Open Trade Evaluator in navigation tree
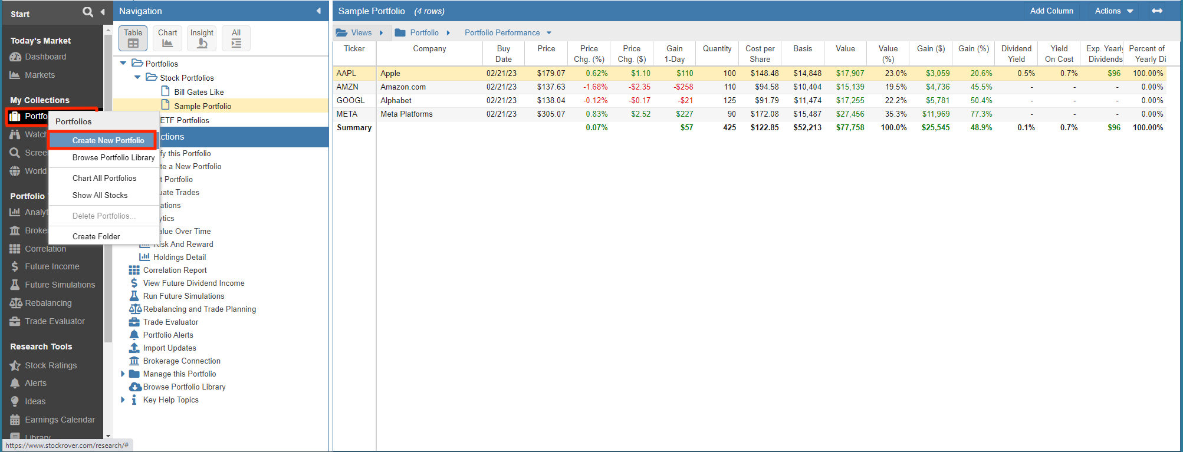The width and height of the screenshot is (1183, 452). point(170,322)
